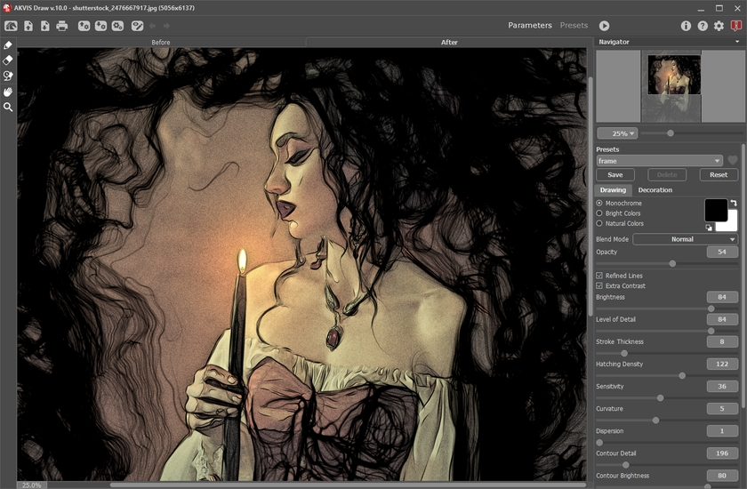This screenshot has width=747, height=489.
Task: Open the Preferences gear icon
Action: click(719, 26)
